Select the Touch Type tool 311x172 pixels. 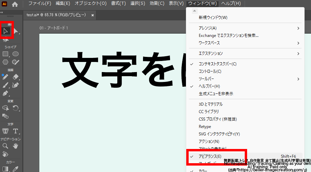click(5, 131)
